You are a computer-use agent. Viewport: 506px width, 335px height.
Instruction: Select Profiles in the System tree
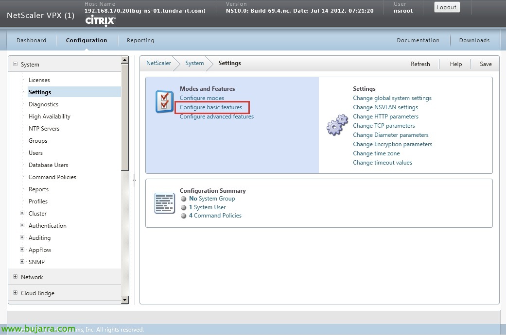point(38,201)
